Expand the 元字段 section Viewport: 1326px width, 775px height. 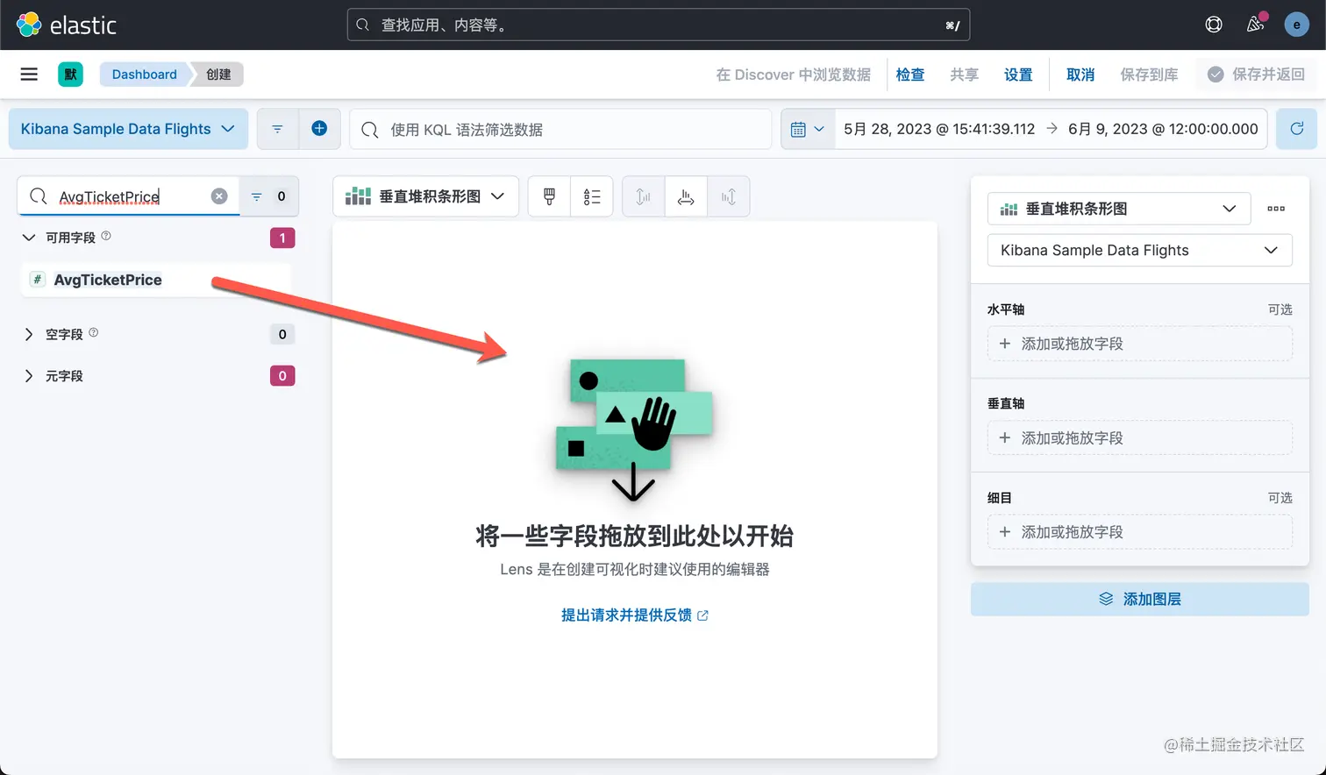point(29,376)
